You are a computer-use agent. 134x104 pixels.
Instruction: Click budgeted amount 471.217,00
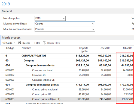[82, 85]
